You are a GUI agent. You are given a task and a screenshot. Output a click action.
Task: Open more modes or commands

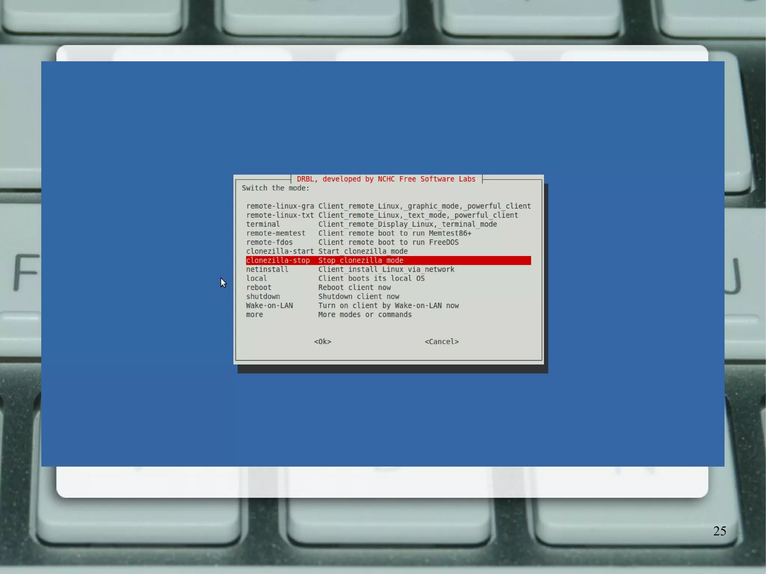pyautogui.click(x=254, y=314)
